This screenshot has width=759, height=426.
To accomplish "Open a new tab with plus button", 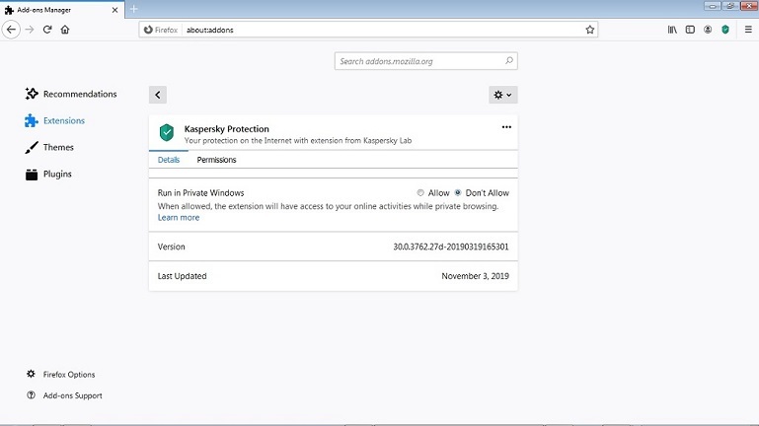I will [x=134, y=9].
